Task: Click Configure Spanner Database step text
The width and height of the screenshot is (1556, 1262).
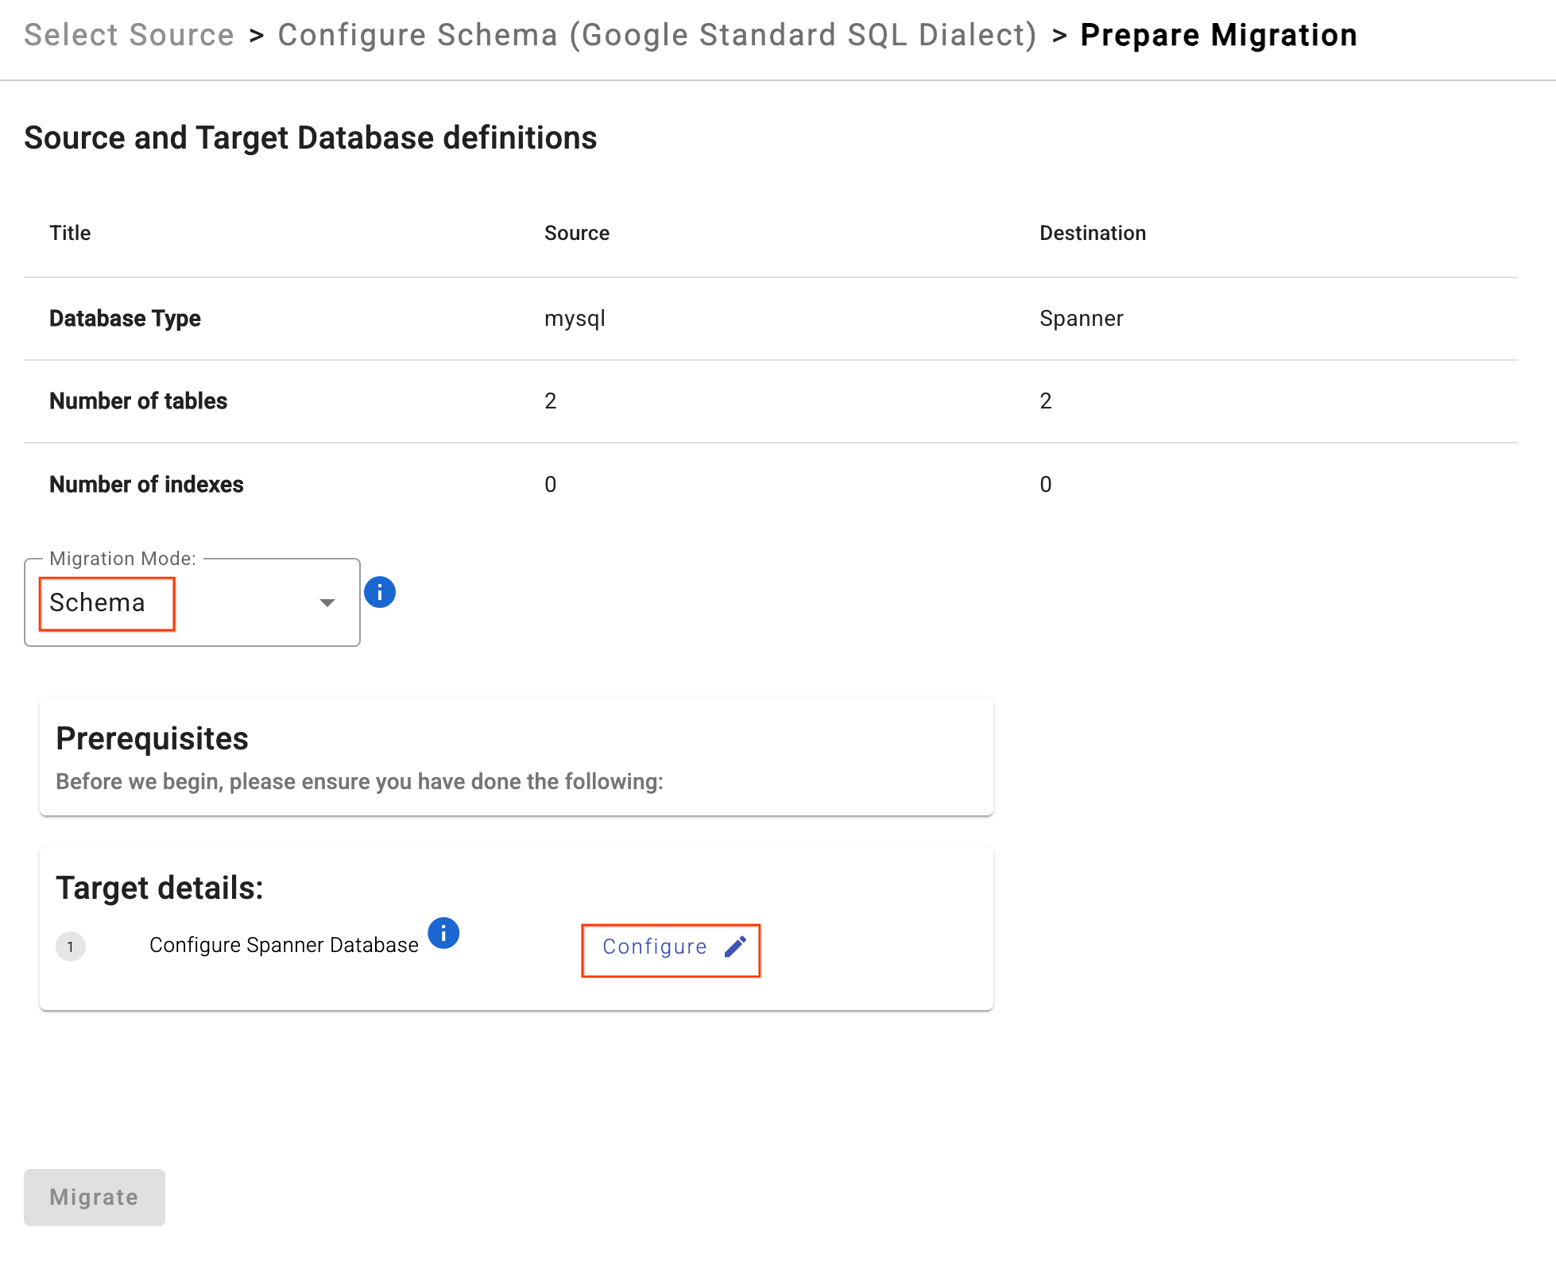Action: click(x=284, y=945)
